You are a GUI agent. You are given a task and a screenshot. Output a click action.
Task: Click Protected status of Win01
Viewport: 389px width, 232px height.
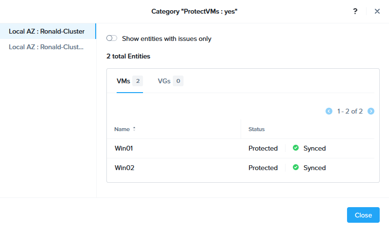coord(263,148)
